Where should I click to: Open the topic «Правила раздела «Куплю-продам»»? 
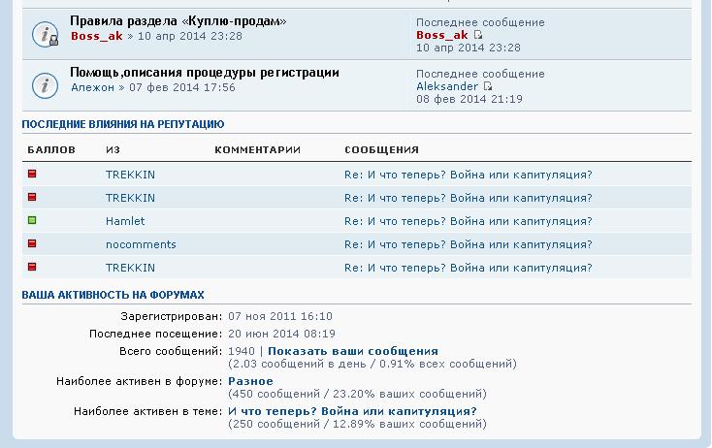pyautogui.click(x=178, y=21)
